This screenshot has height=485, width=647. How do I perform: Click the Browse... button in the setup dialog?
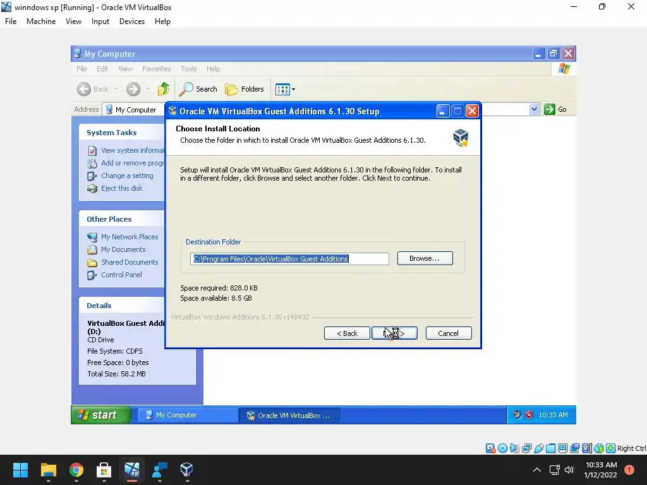tap(425, 258)
